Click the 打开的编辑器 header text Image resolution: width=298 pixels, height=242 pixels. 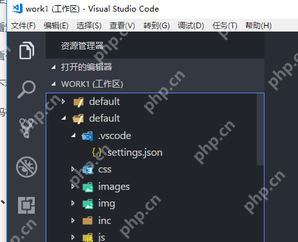point(86,67)
